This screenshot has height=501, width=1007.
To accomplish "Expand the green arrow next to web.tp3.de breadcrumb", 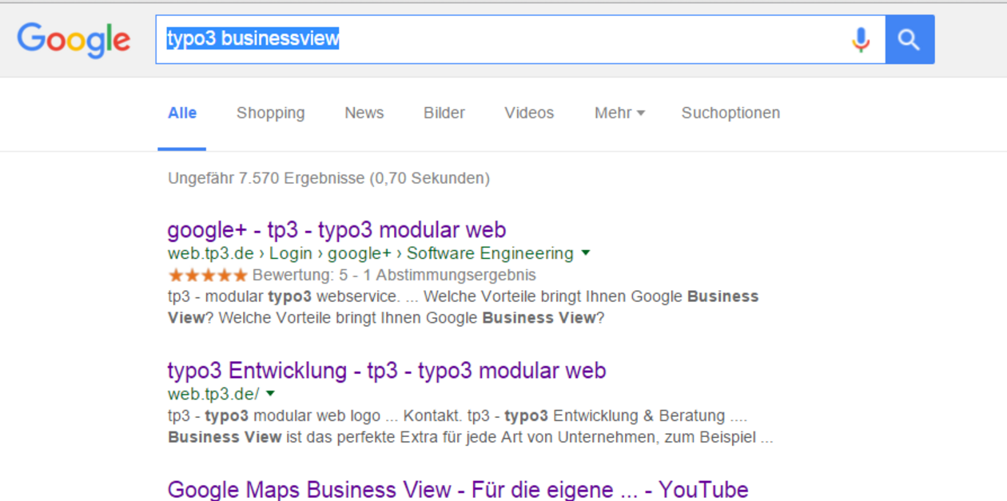I will (x=586, y=253).
